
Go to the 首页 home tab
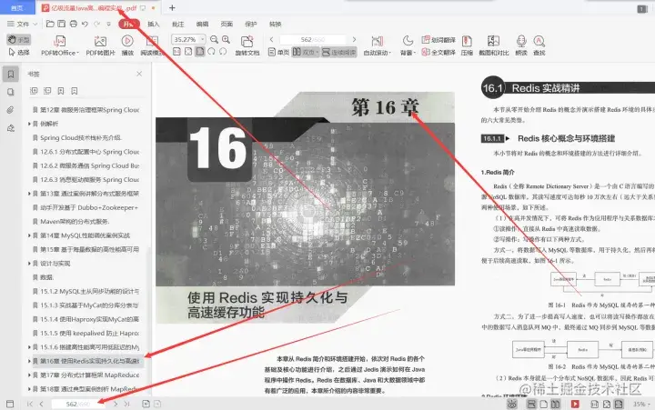pyautogui.click(x=16, y=8)
